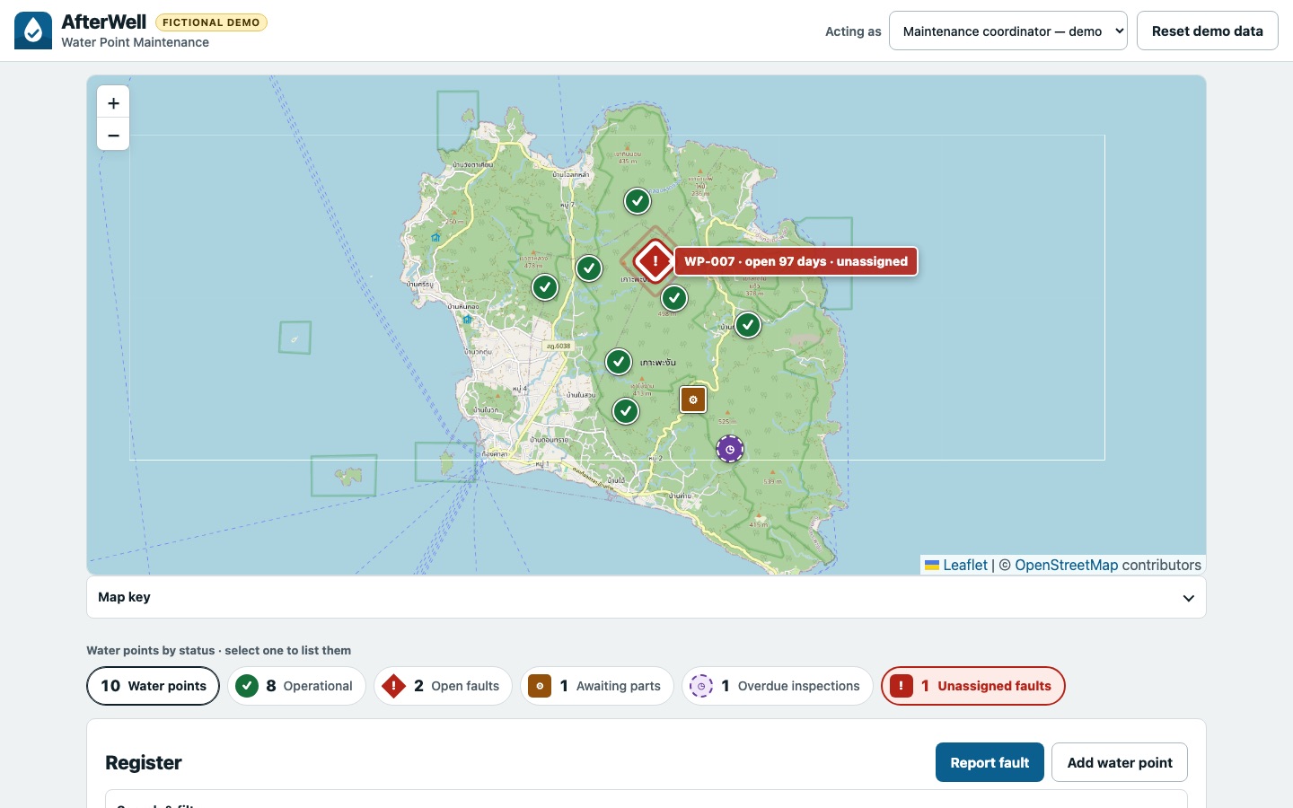Viewport: 1293px width, 808px height.
Task: Click the Reset demo data button
Action: pyautogui.click(x=1208, y=31)
